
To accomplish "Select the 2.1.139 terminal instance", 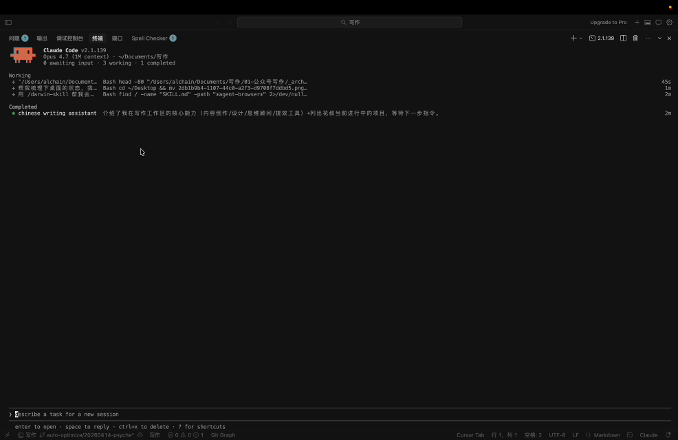I will 602,38.
